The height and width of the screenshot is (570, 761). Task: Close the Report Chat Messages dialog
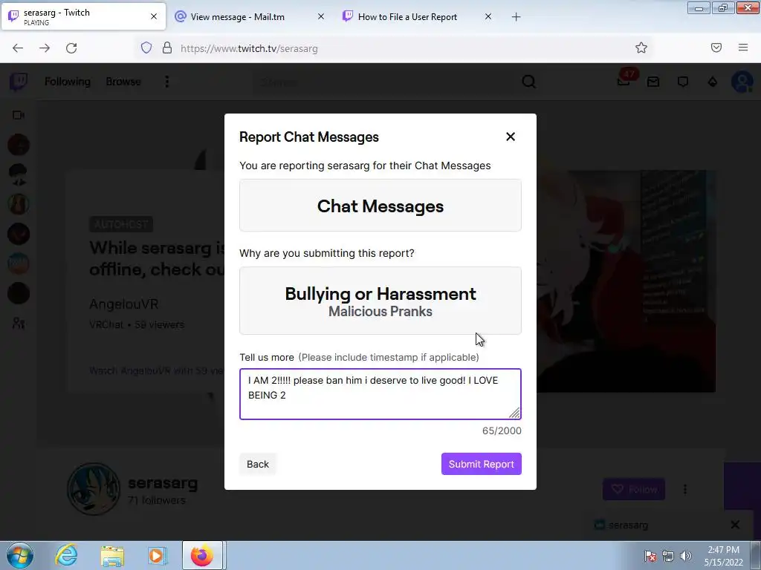pyautogui.click(x=510, y=137)
